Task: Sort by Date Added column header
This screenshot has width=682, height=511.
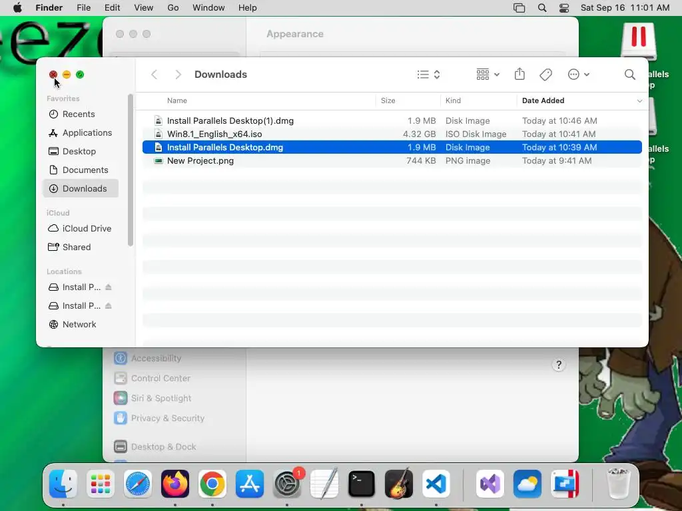Action: tap(543, 100)
